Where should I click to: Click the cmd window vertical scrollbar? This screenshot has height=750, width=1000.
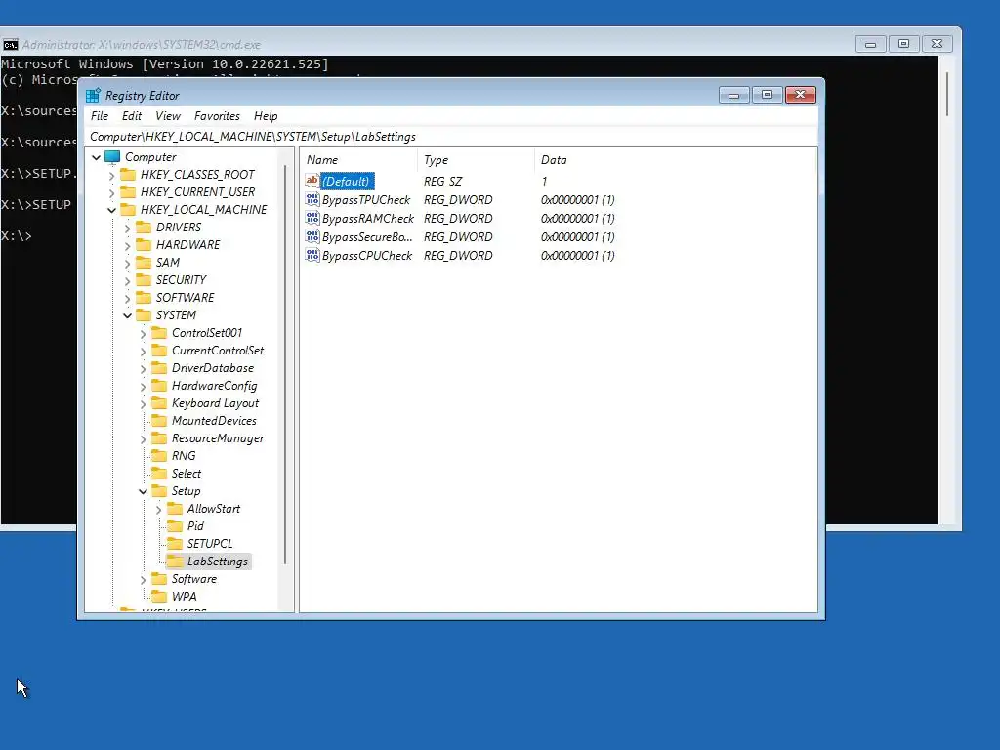click(x=947, y=95)
